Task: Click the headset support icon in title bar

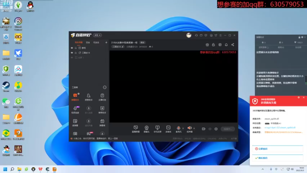Action: 196,35
